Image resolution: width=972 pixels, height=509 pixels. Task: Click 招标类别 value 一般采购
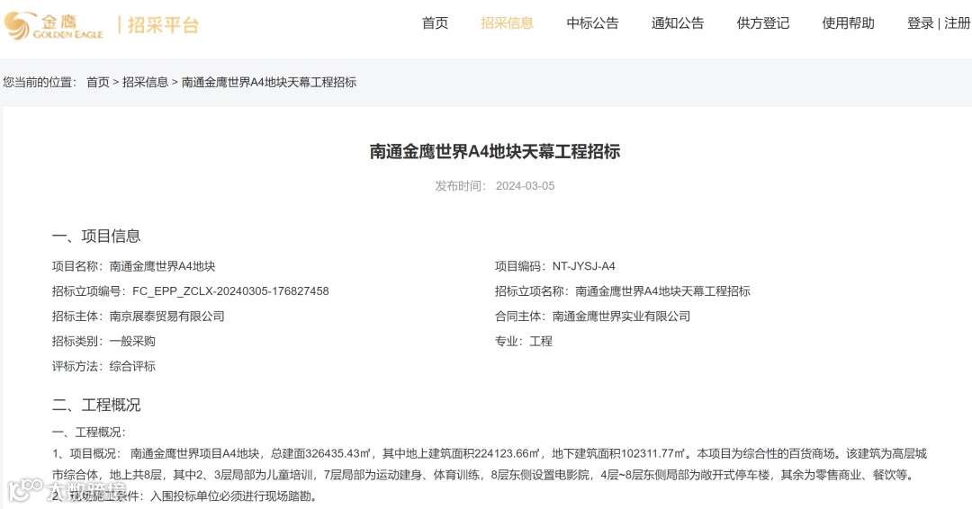tap(132, 341)
